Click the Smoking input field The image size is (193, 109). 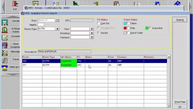pyautogui.click(x=80, y=33)
